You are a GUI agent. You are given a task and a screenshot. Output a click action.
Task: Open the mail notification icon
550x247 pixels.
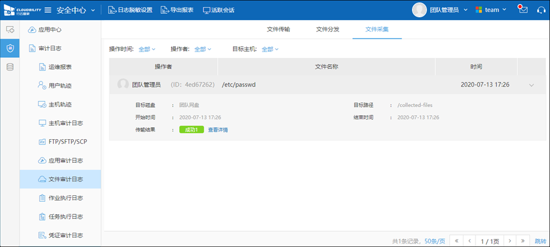click(x=522, y=10)
